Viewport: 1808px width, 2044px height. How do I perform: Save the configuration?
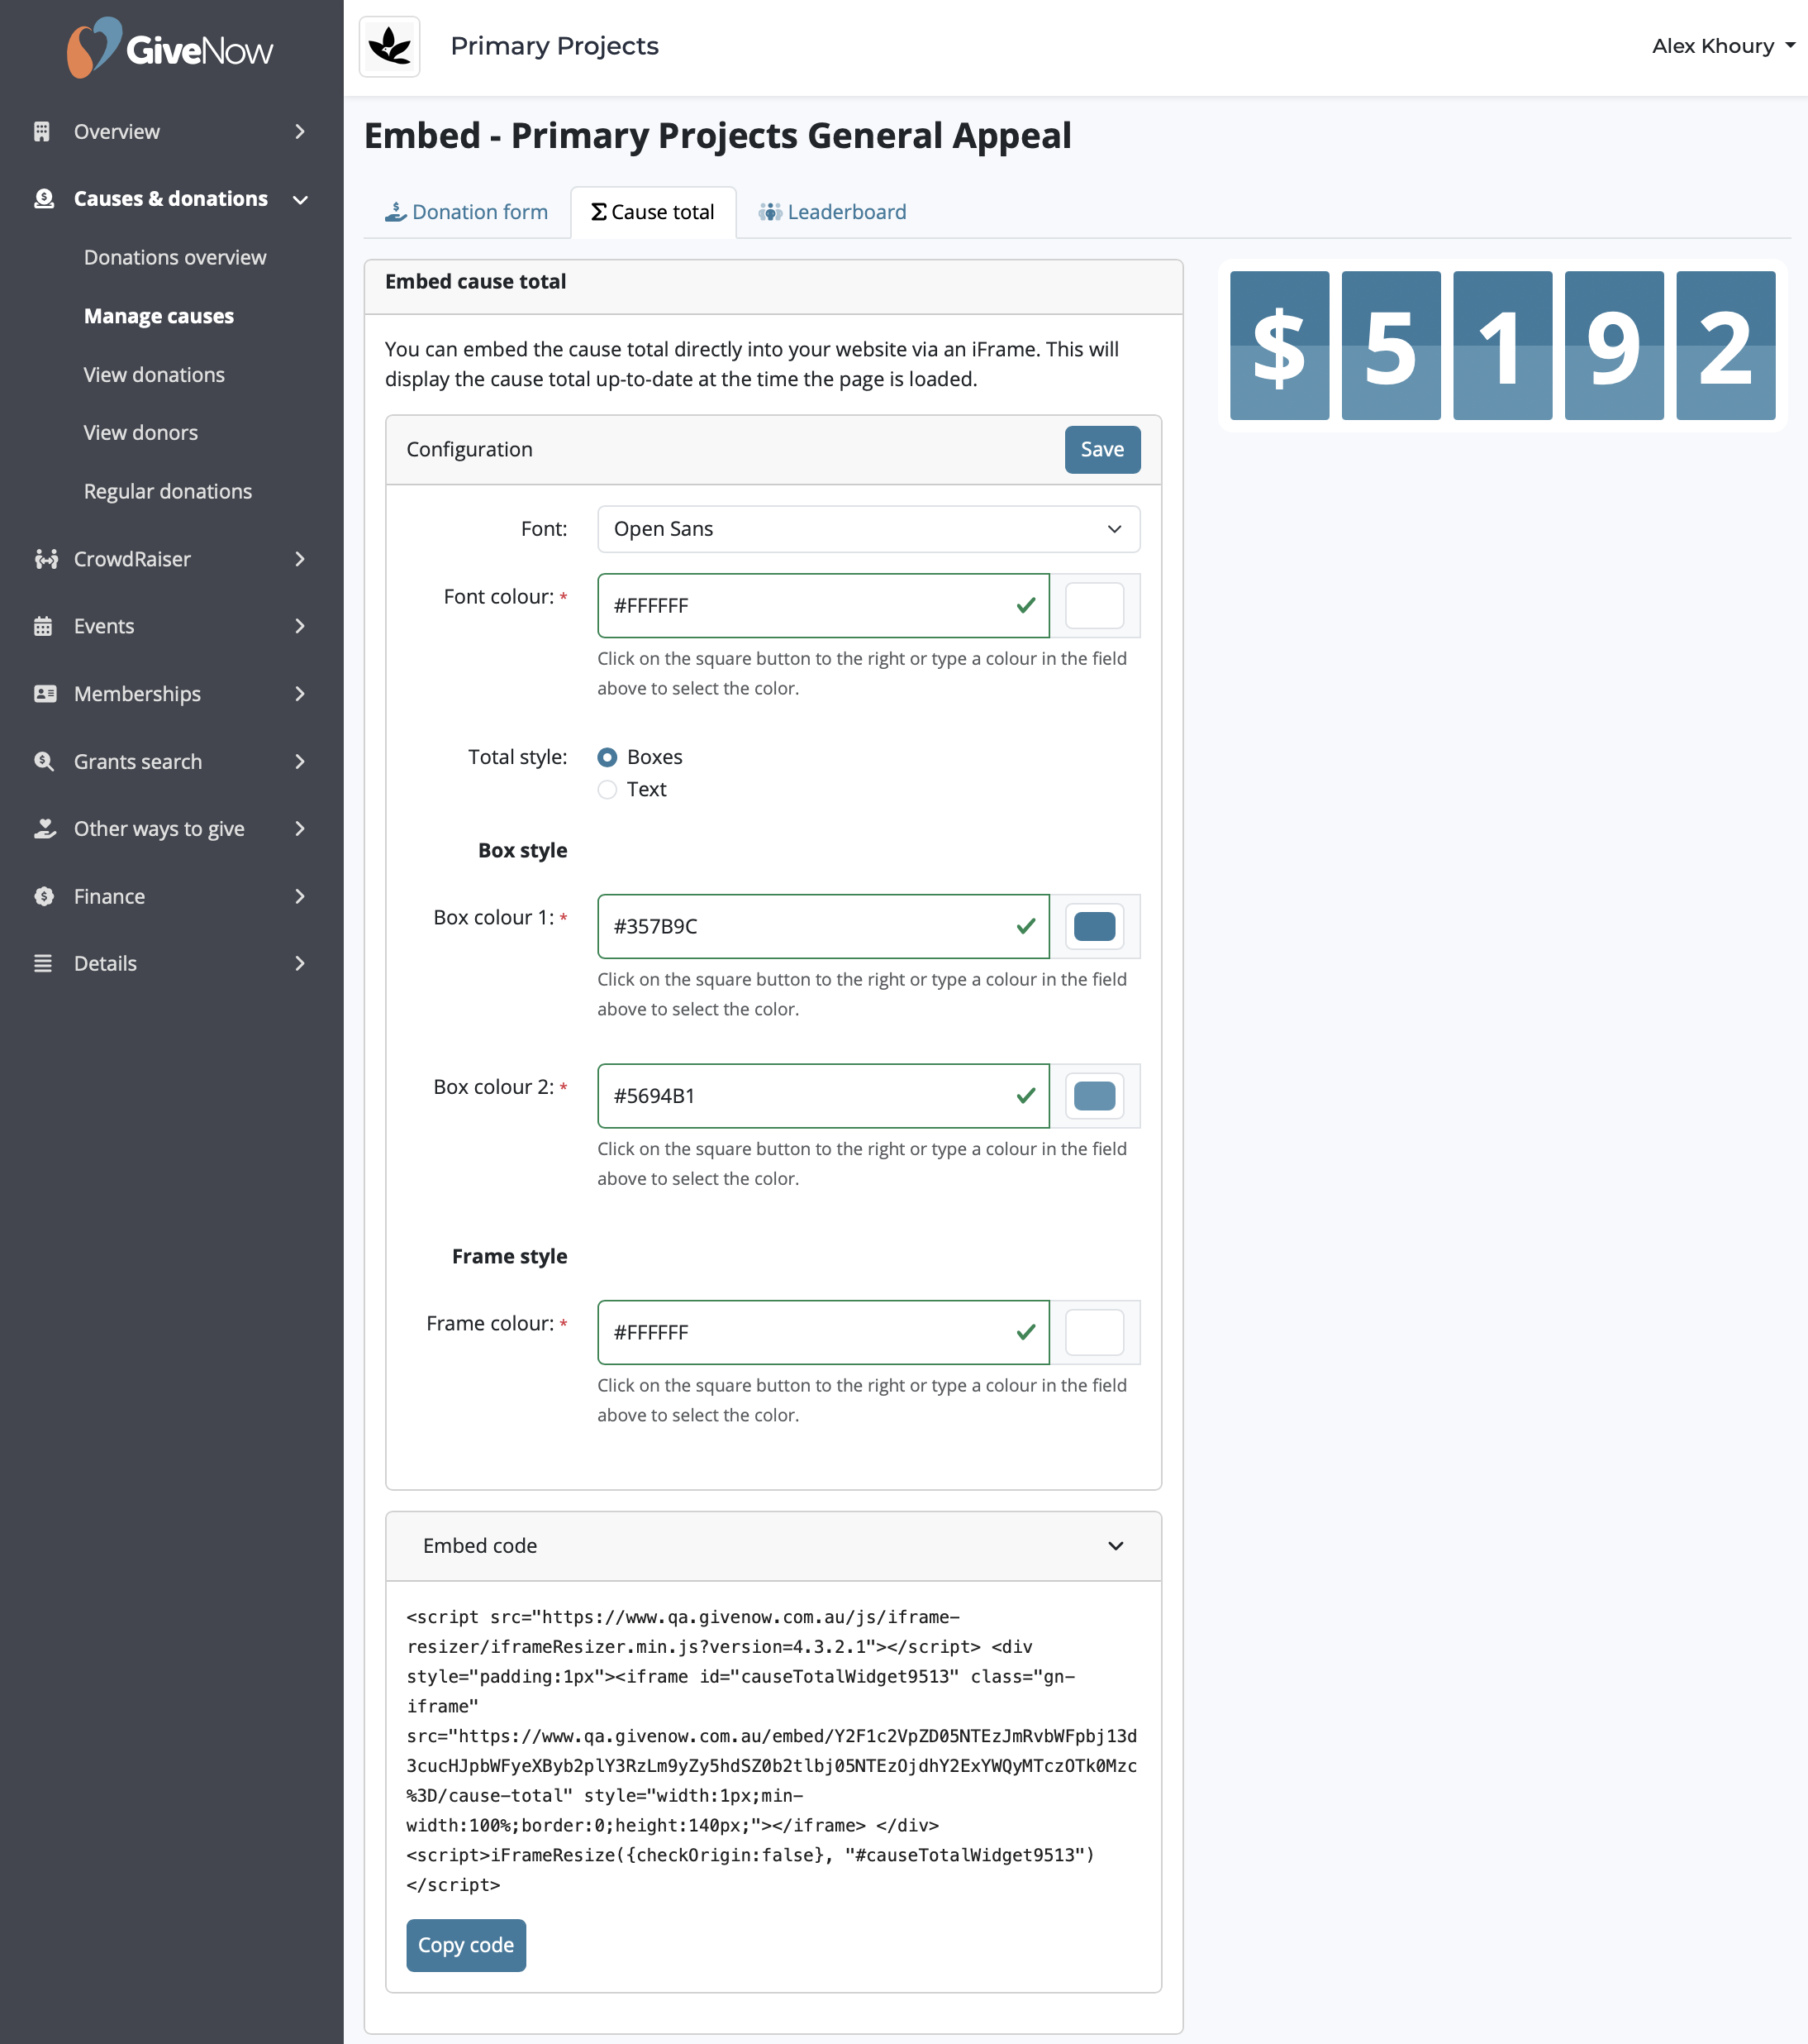click(x=1102, y=450)
